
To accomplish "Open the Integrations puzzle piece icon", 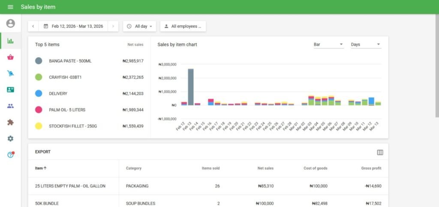I will (x=10, y=122).
